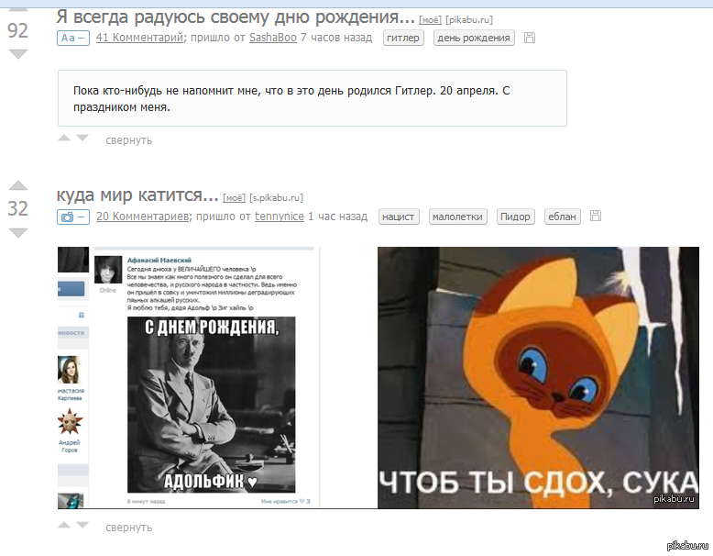
Task: Visit SashaBoo's user profile
Action: pos(272,38)
